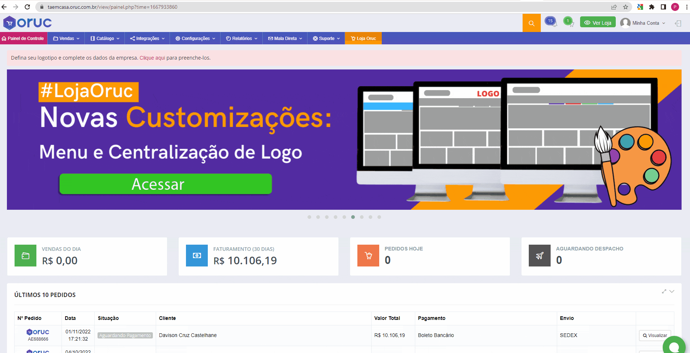Click the Oruc logo in header
Screen dimensions: 690x353
tap(28, 23)
